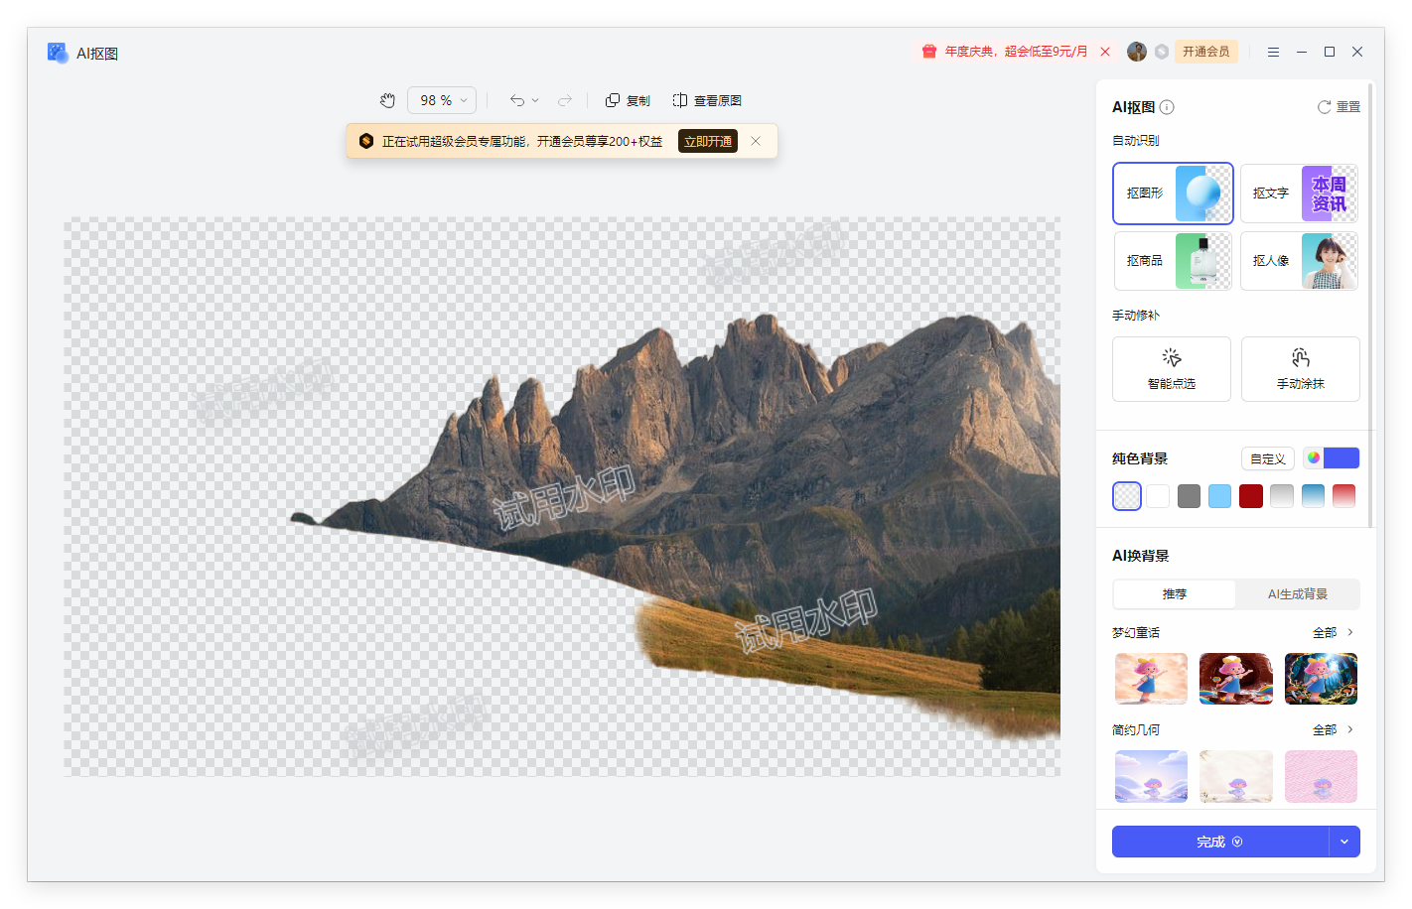1412x909 pixels.
Task: Select the 抠图形 recognition mode
Action: pyautogui.click(x=1173, y=194)
